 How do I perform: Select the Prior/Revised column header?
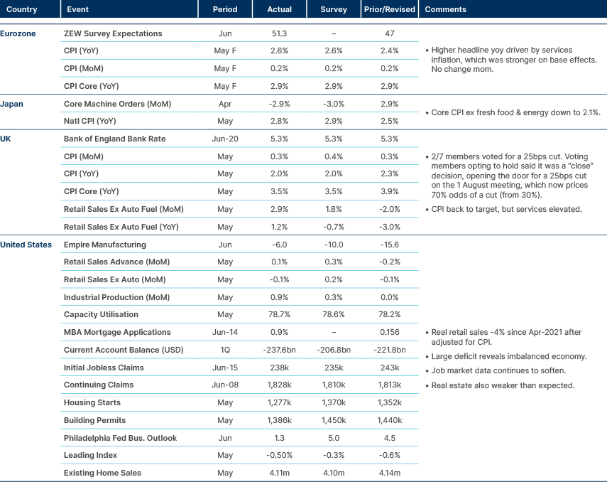pos(390,10)
